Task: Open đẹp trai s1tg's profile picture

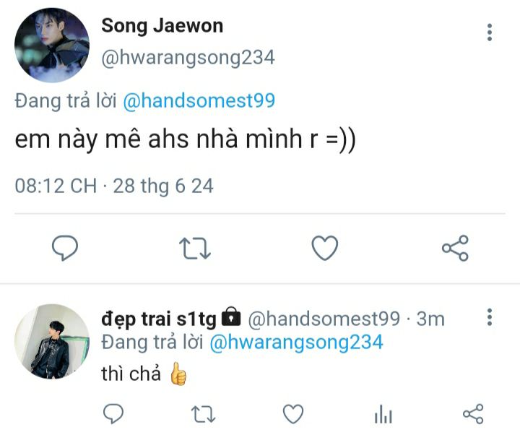Action: click(52, 341)
